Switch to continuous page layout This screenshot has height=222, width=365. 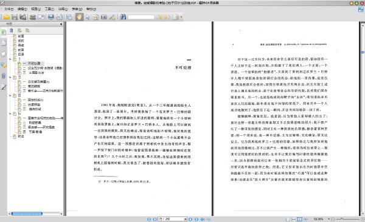[294, 219]
